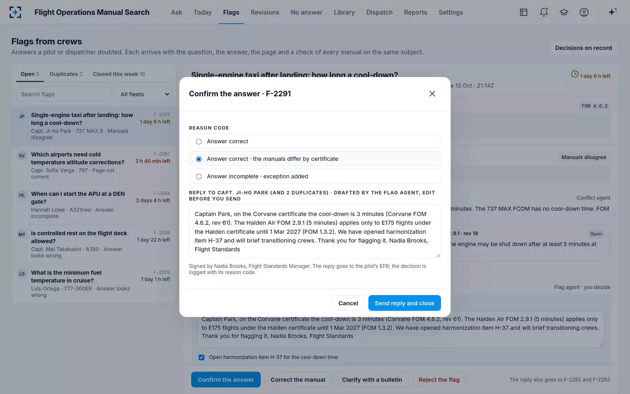Click the Confirm the answer button
630x394 pixels.
click(x=226, y=380)
